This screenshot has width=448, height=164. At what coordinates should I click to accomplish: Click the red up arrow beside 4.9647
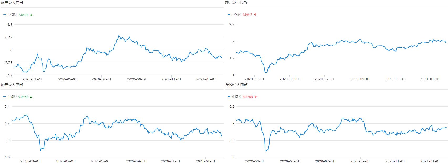pyautogui.click(x=255, y=15)
